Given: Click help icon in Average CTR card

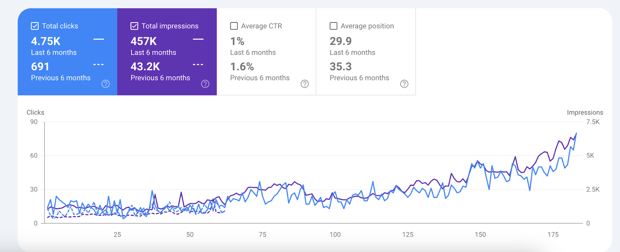Looking at the screenshot, I should pyautogui.click(x=305, y=84).
